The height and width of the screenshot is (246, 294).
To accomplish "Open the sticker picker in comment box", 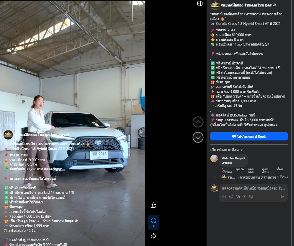I will coord(251,197).
